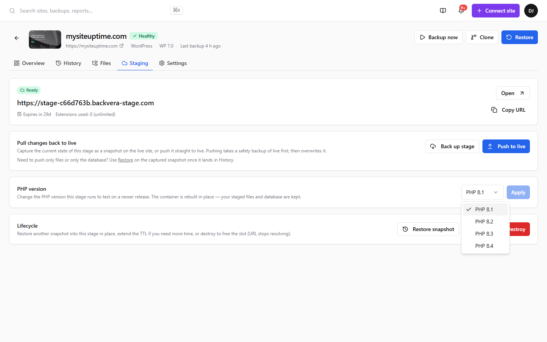The height and width of the screenshot is (342, 547).
Task: Switch to the Files tab
Action: tap(101, 63)
